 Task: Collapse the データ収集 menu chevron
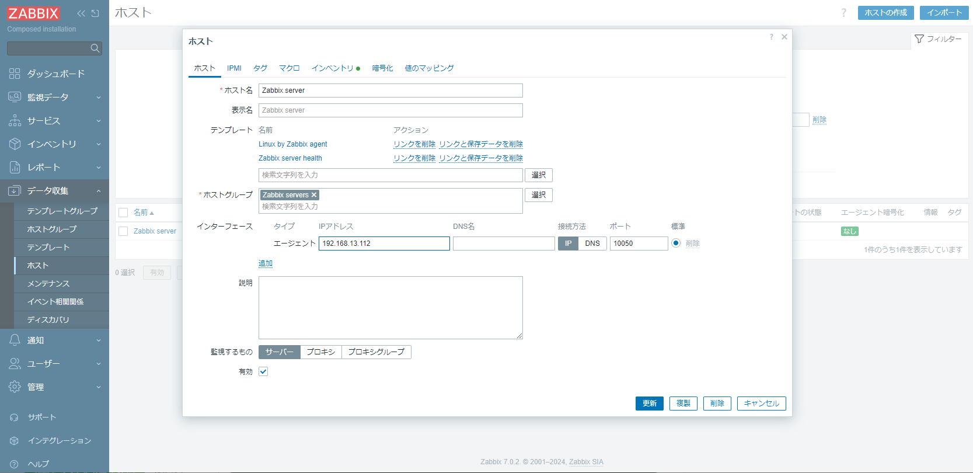tap(99, 191)
